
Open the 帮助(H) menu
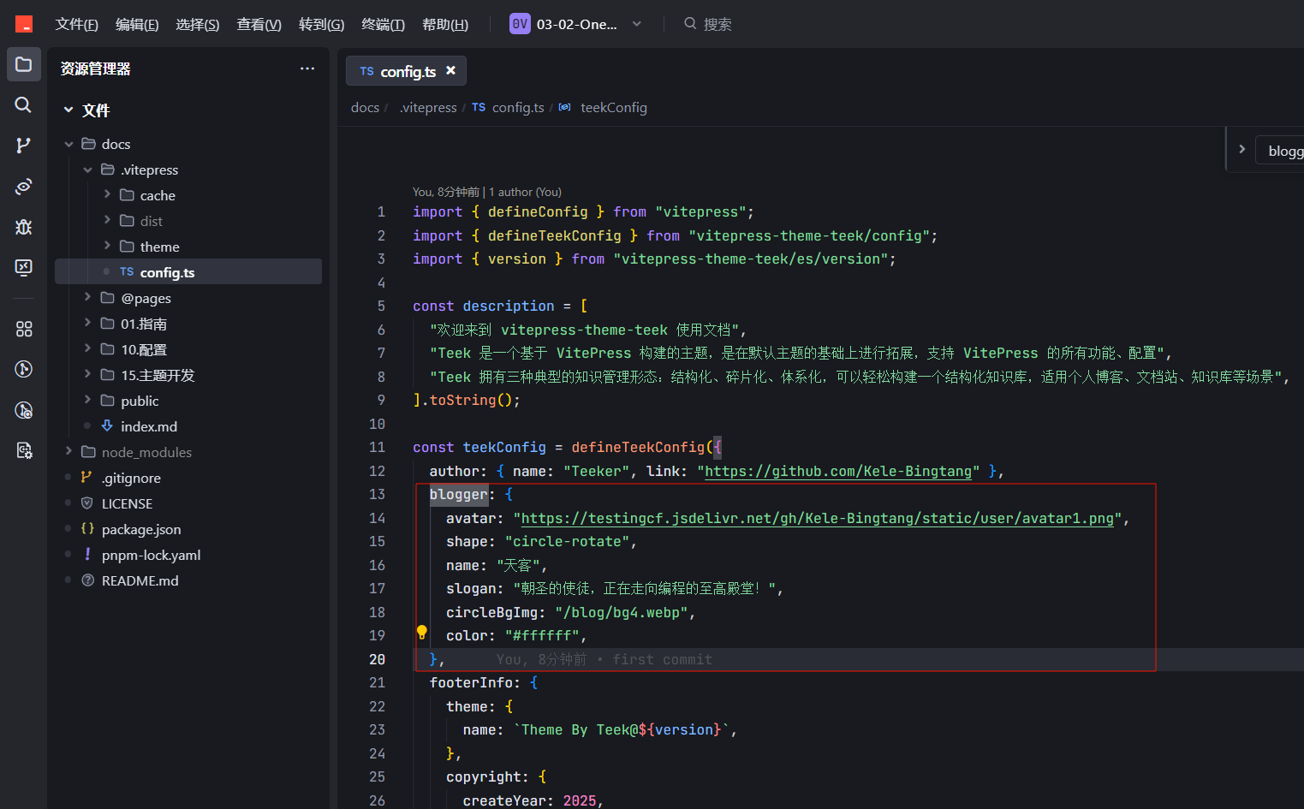(445, 24)
